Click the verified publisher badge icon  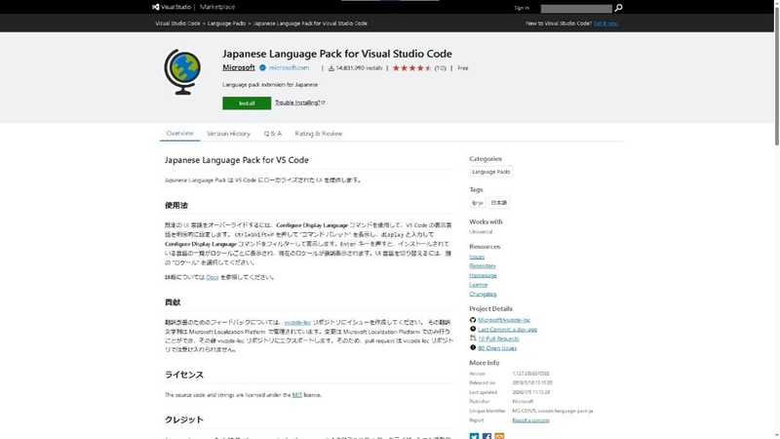[x=262, y=67]
